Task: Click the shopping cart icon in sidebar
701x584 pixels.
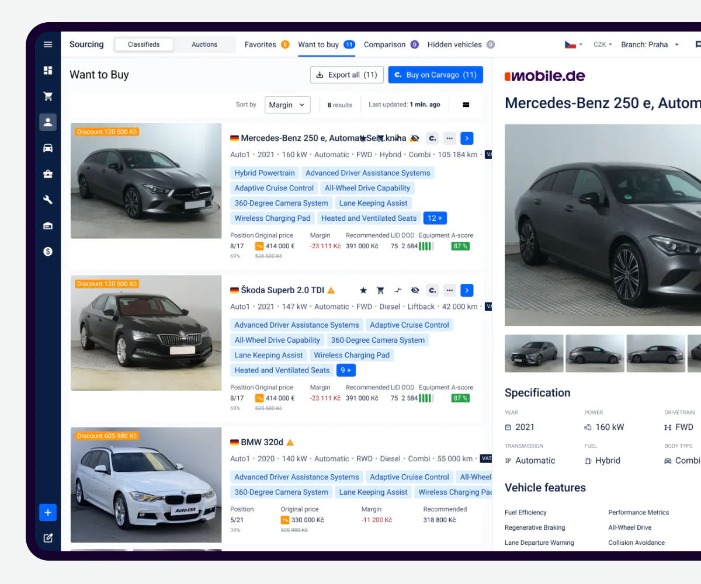Action: pos(48,96)
